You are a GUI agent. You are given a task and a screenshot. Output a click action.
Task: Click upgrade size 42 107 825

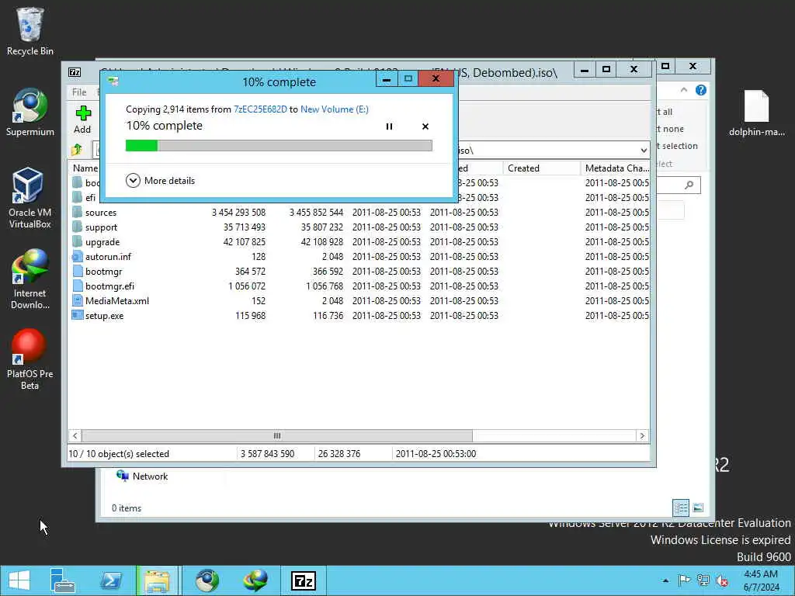tap(245, 242)
